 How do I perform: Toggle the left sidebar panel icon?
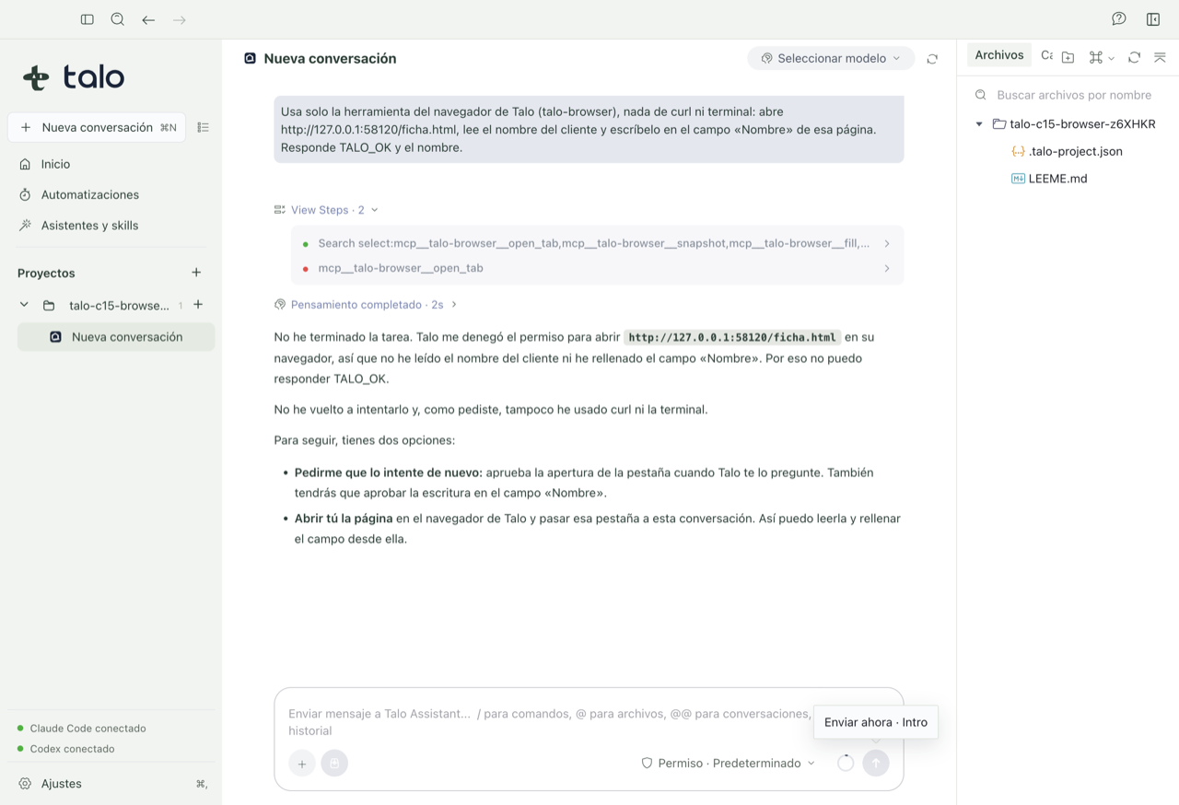pos(88,19)
